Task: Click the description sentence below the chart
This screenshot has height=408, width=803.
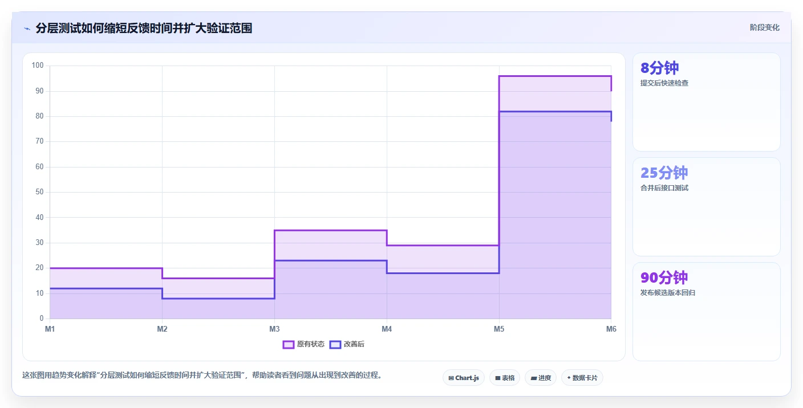Action: 202,376
